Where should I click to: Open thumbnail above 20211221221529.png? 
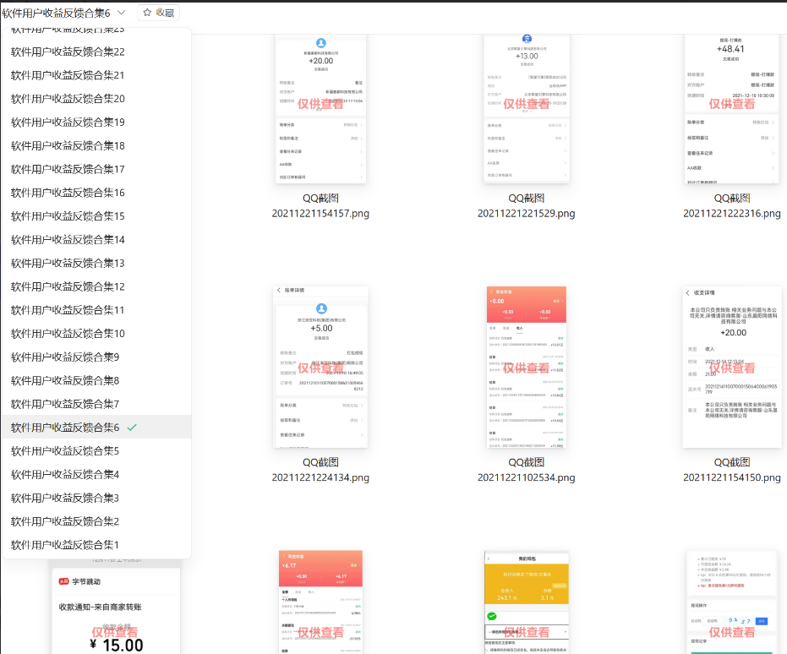pyautogui.click(x=526, y=108)
